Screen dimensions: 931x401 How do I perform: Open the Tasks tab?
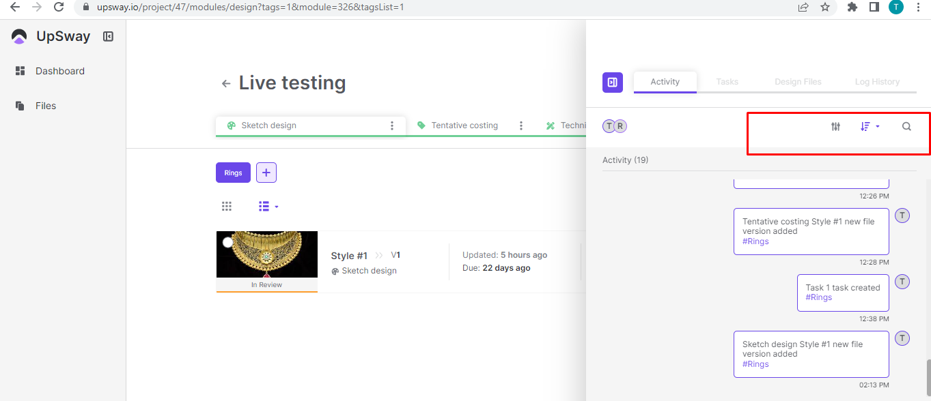tap(727, 82)
